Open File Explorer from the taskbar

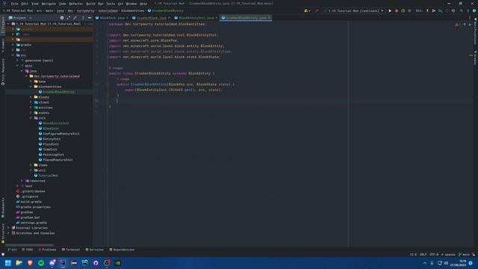[19, 262]
